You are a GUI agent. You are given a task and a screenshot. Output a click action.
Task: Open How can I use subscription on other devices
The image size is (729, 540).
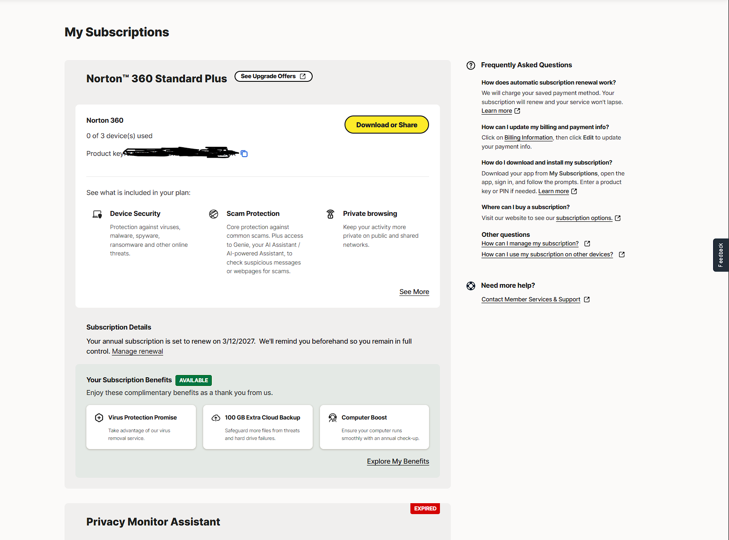click(547, 255)
